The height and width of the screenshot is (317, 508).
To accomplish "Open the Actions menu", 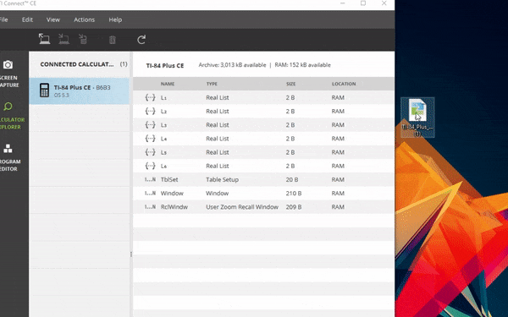I will click(x=84, y=19).
